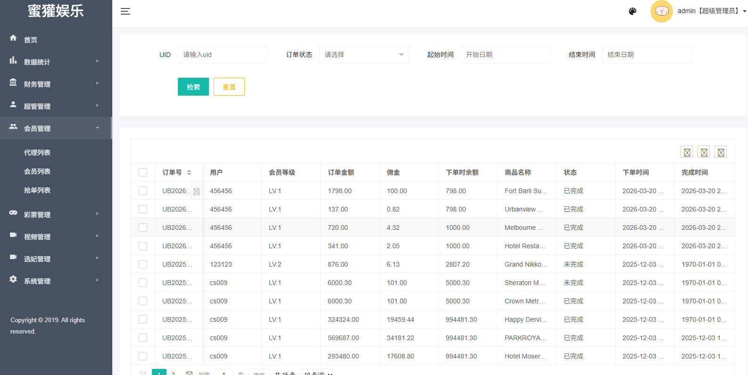This screenshot has height=375, width=748.
Task: Open the theme color palette icon
Action: point(632,11)
